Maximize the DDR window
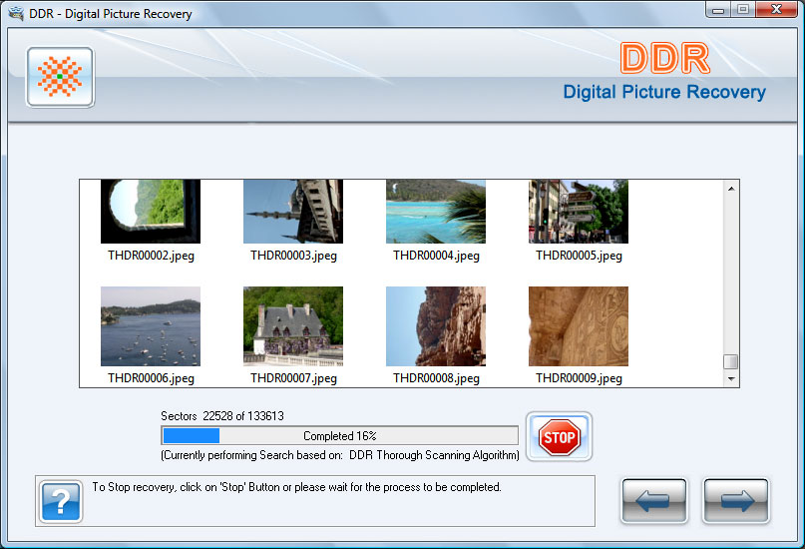805x549 pixels. [x=743, y=10]
